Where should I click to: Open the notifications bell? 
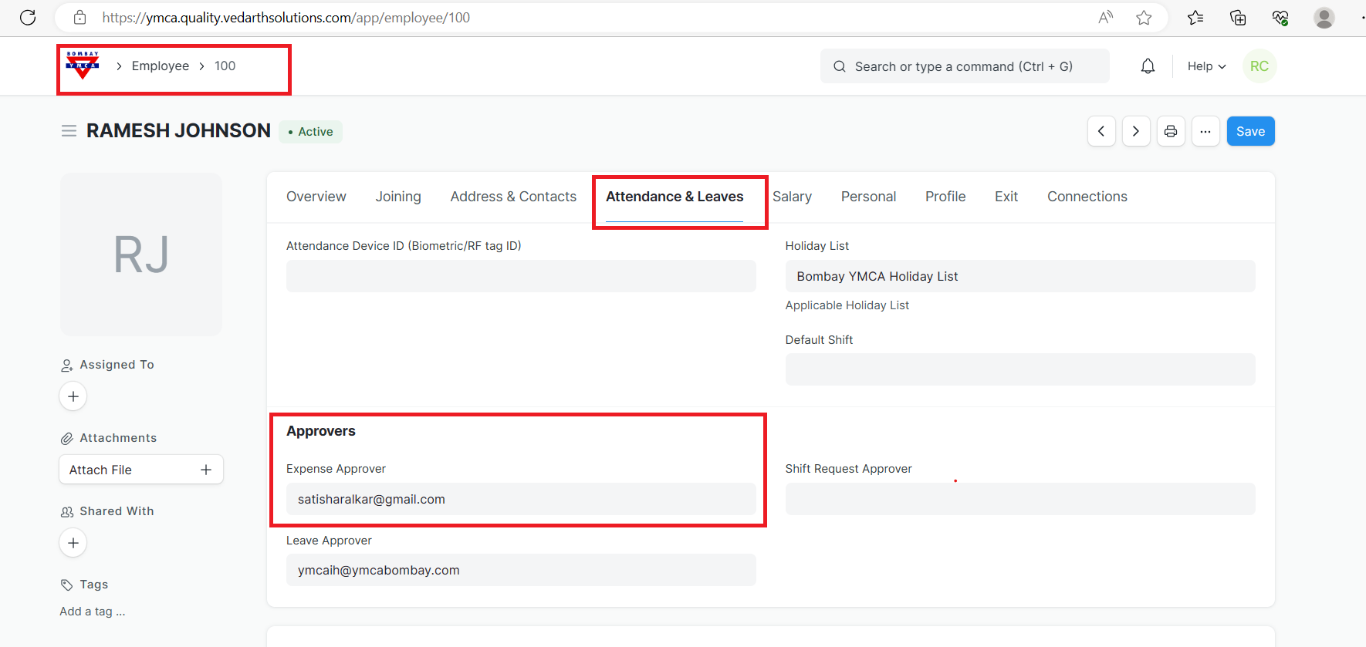tap(1148, 66)
